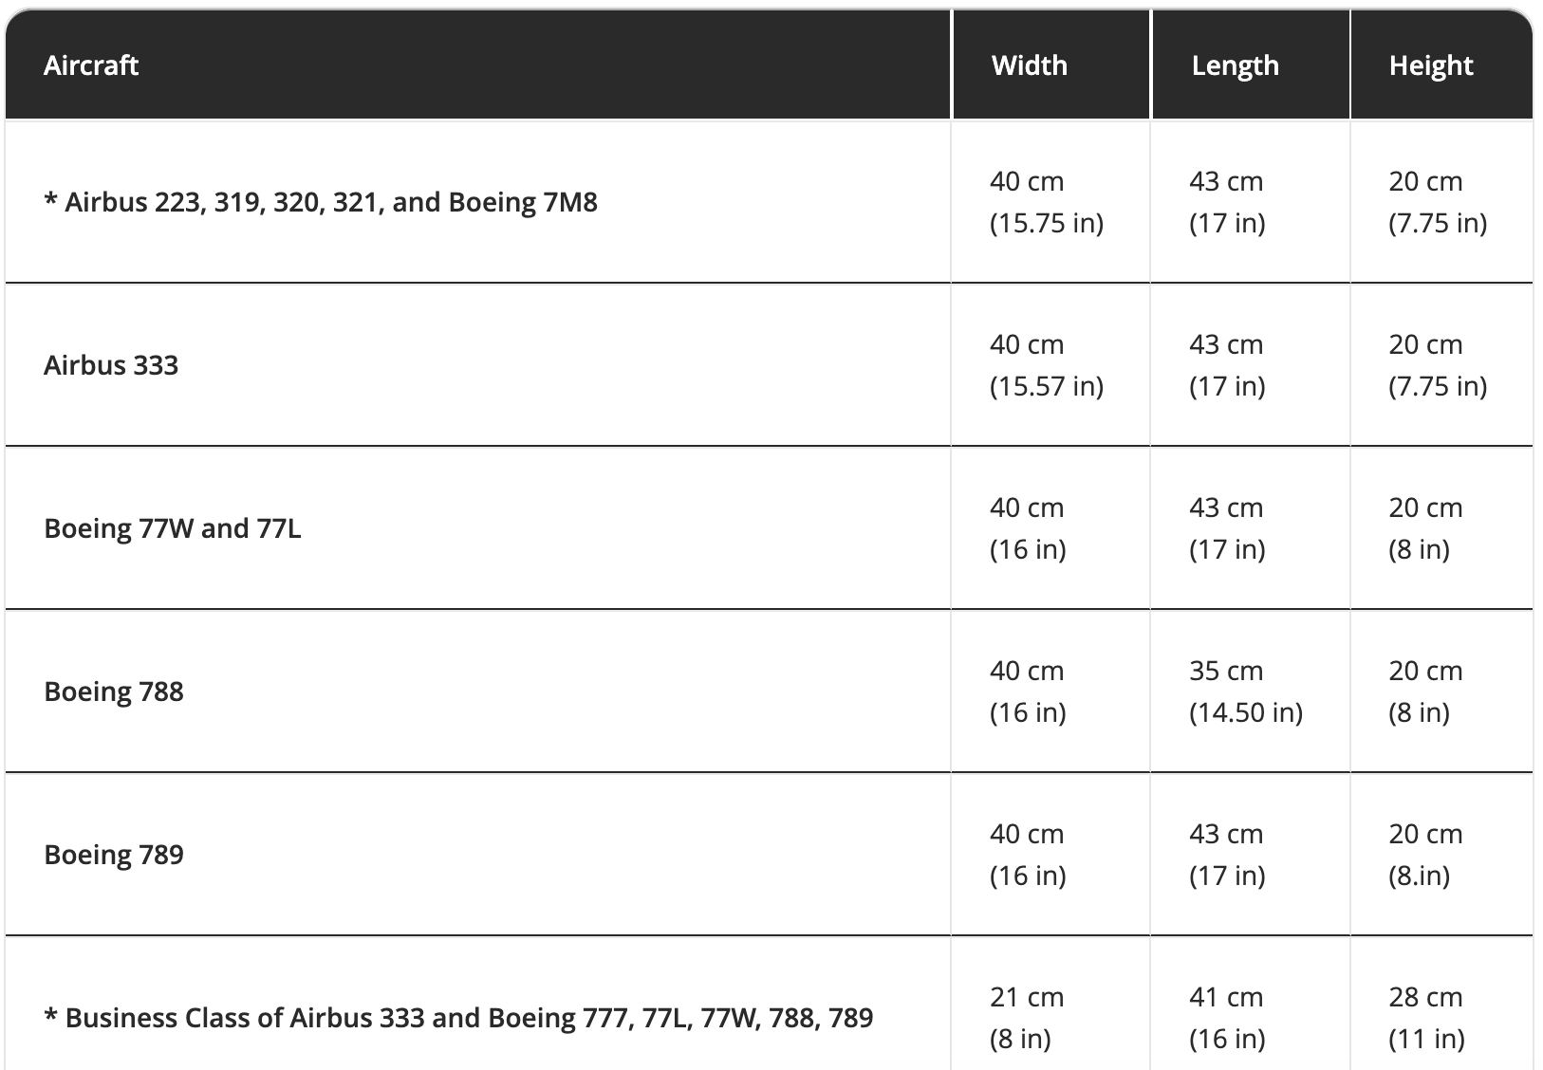Screen dimensions: 1543x1070
Task: Click the Boeing 77W and 77L row
Action: (173, 528)
